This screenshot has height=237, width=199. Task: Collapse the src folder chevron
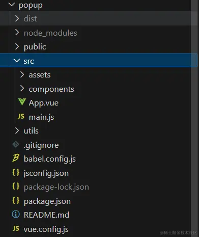(x=17, y=61)
